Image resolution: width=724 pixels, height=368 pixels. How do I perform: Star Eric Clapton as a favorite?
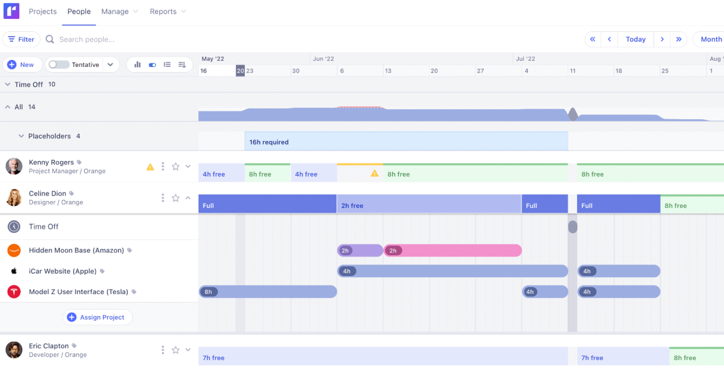point(175,350)
